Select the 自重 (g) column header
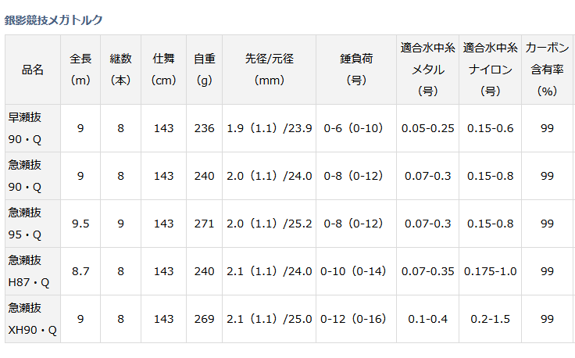575x358 pixels. [x=204, y=70]
